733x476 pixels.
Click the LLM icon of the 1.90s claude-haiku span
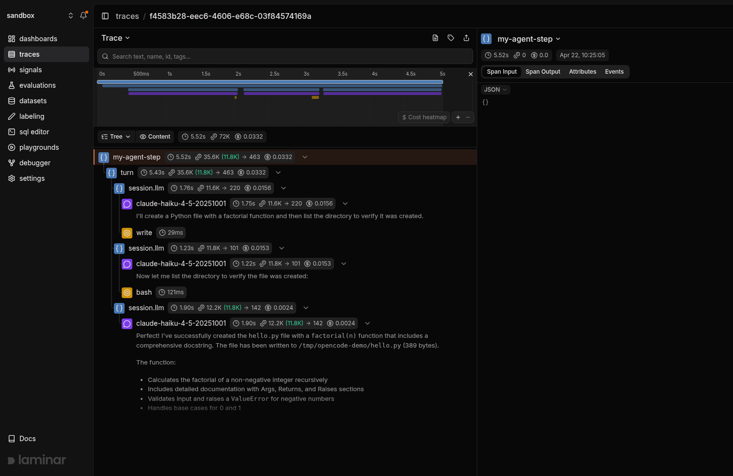coord(127,323)
